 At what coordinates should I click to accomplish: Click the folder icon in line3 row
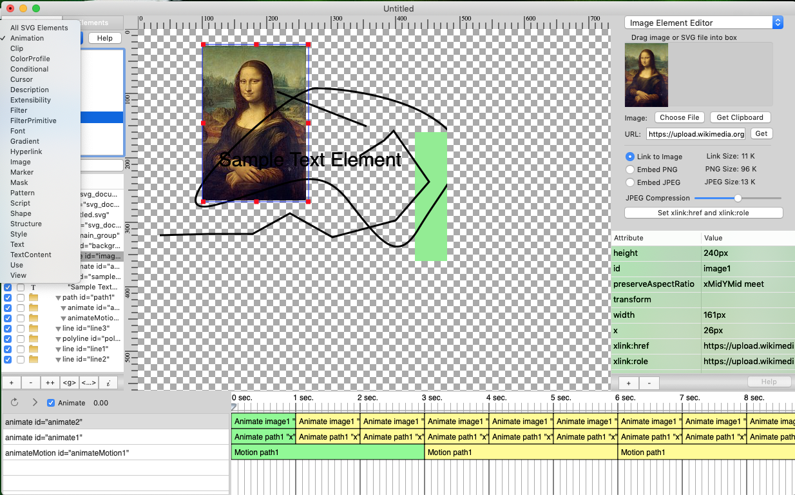(x=34, y=329)
